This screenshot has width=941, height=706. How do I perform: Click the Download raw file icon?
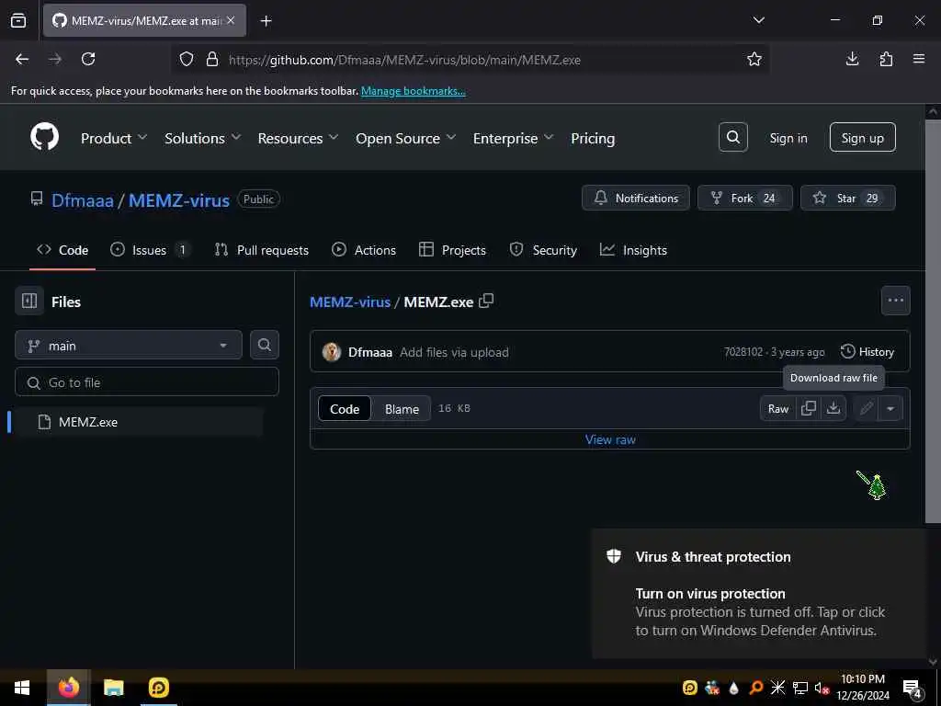[x=833, y=408]
